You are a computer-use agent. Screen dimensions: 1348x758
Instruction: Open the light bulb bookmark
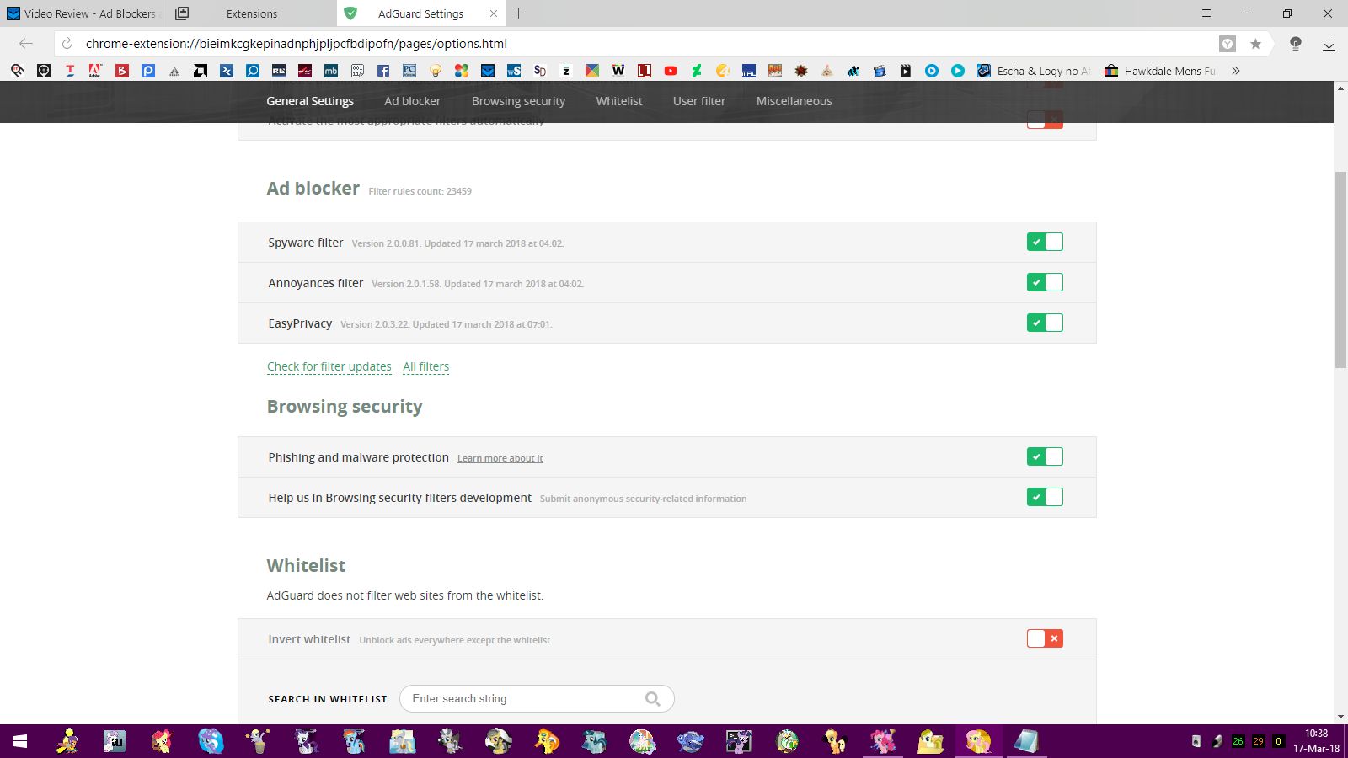pyautogui.click(x=436, y=71)
